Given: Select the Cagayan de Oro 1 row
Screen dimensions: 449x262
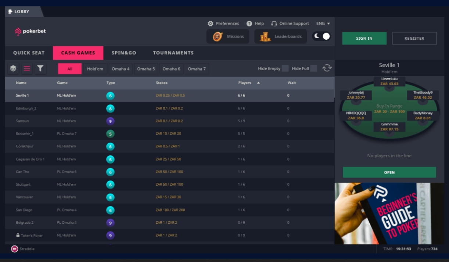Looking at the screenshot, I should click(x=169, y=159).
